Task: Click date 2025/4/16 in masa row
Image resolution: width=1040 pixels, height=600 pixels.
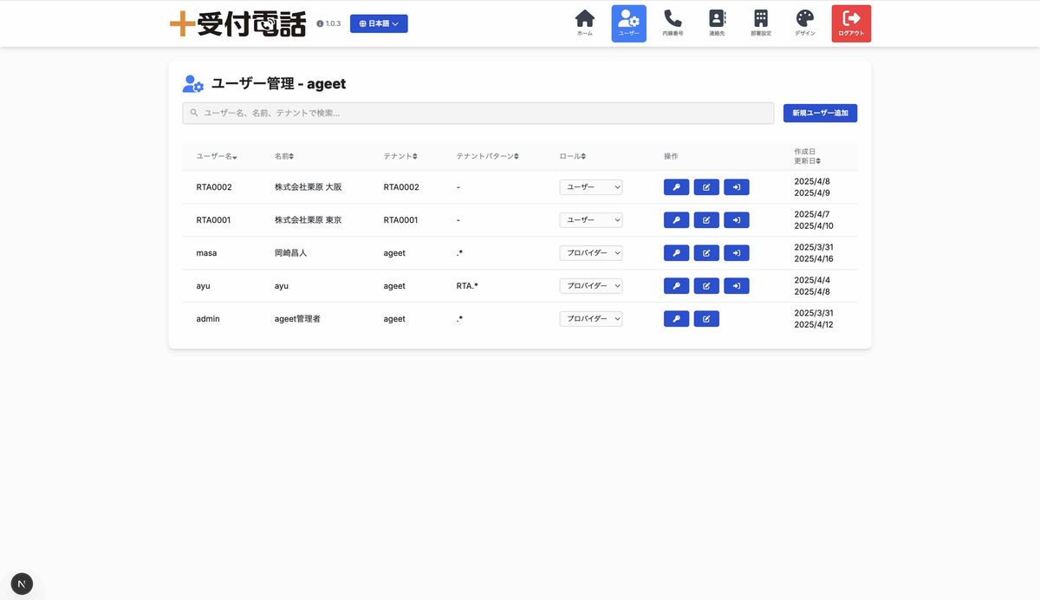Action: coord(814,258)
